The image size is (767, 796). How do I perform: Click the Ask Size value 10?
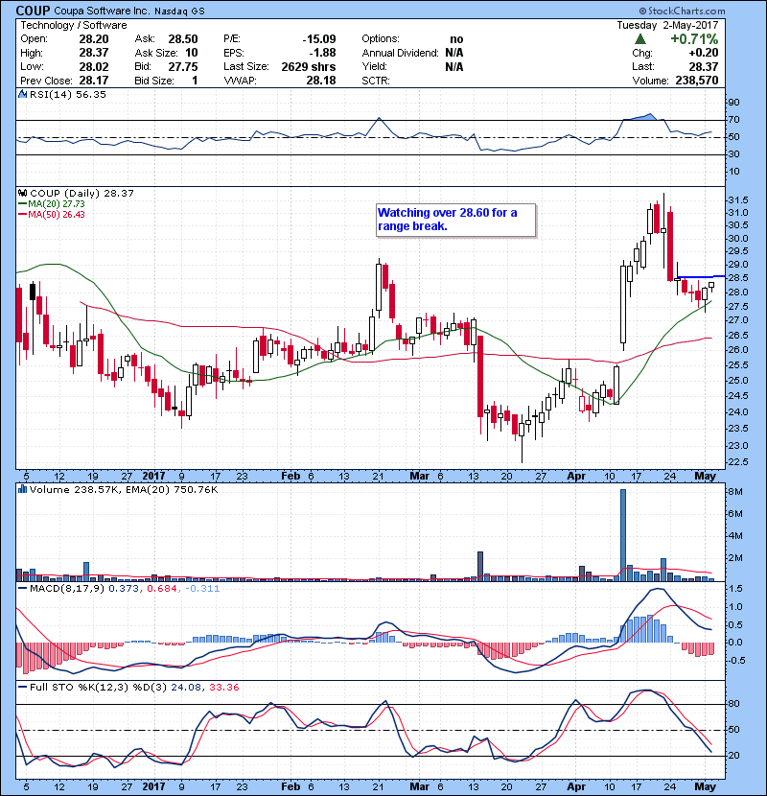click(192, 53)
